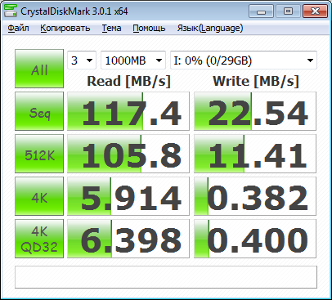332x300 pixels.
Task: Open the Тема menu
Action: pyautogui.click(x=111, y=28)
